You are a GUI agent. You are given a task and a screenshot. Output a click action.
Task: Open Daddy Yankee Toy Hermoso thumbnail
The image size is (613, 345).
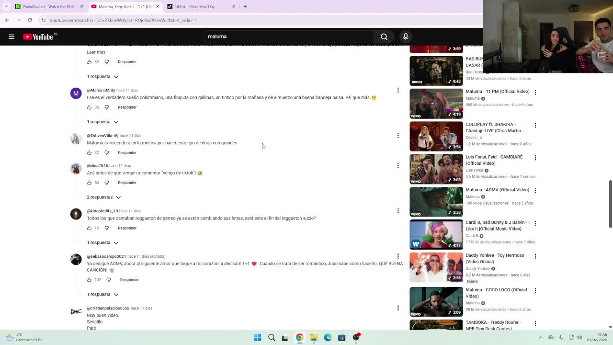pos(436,267)
